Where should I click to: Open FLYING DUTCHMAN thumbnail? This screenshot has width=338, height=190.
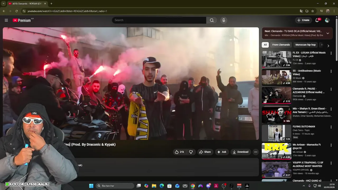click(276, 133)
